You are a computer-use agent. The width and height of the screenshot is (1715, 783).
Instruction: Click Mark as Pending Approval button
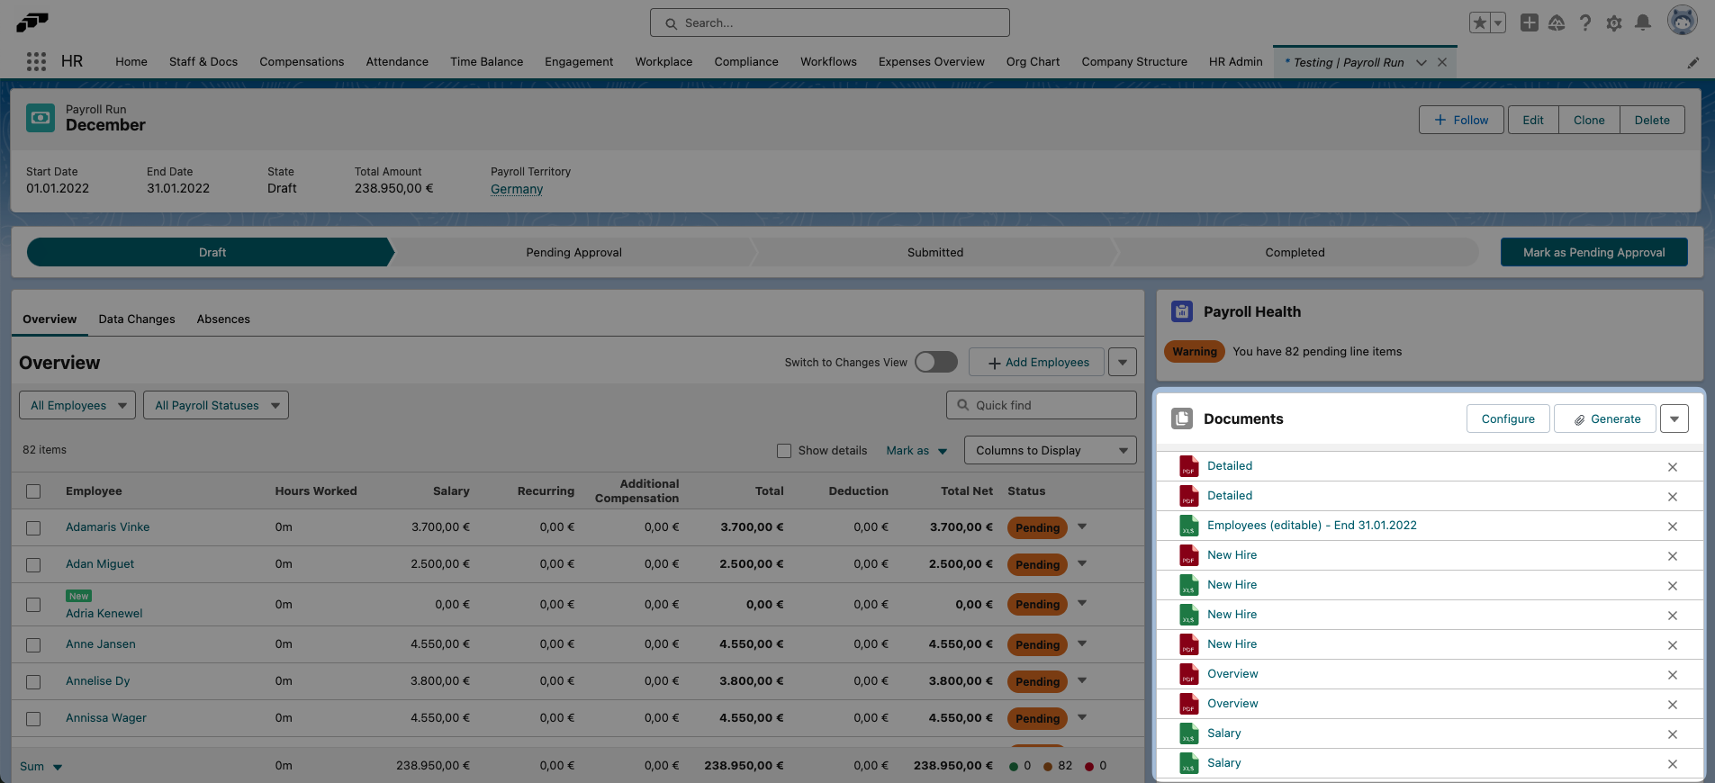(1593, 253)
